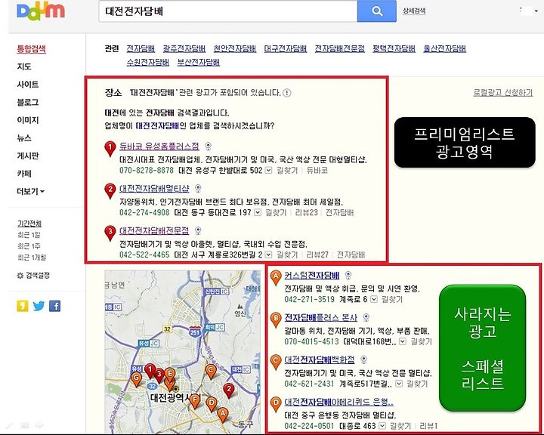Expand address dropdown after 대덕대로168번

[x=403, y=341]
